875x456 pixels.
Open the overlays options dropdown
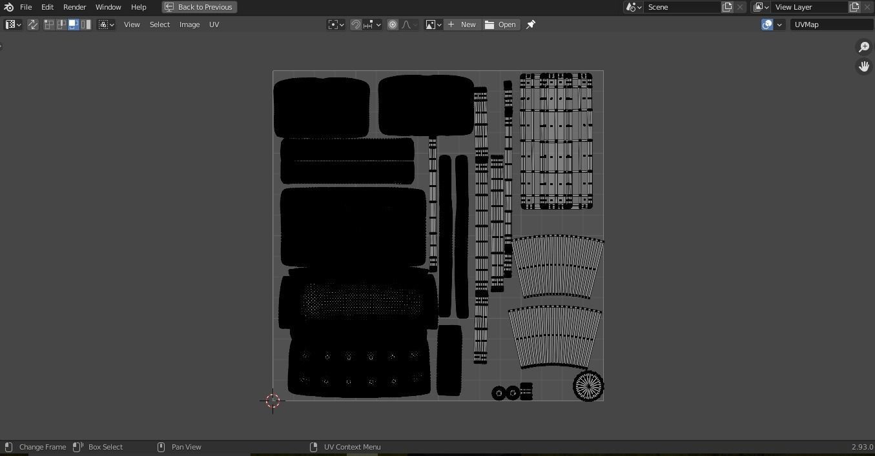pos(779,25)
